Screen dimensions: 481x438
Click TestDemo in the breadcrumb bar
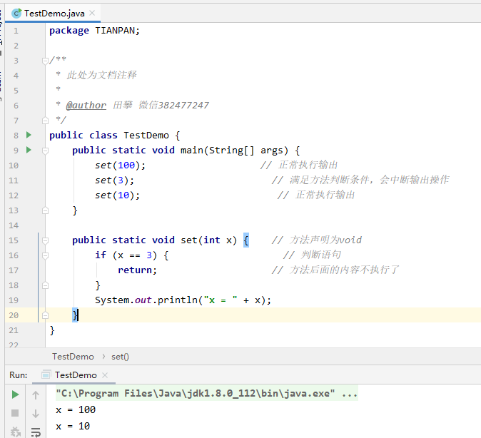(x=73, y=357)
